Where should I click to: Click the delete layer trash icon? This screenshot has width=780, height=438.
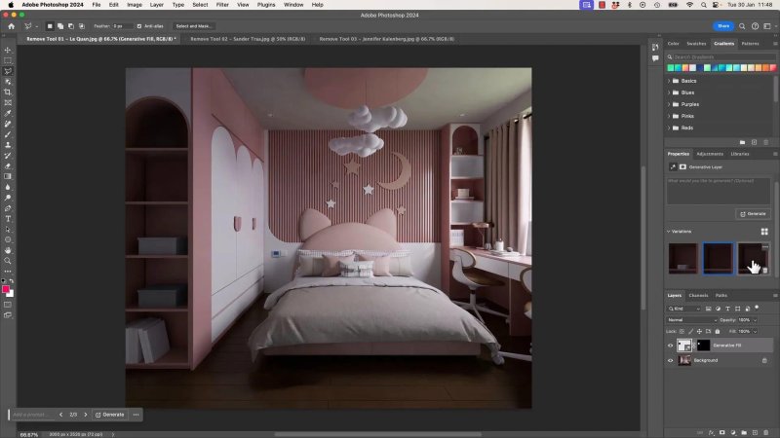(765, 432)
